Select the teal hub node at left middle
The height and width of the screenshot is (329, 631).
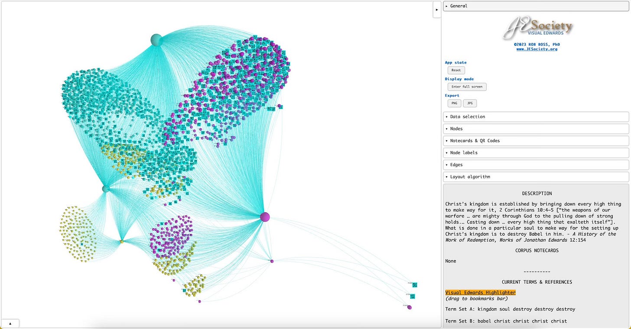[106, 189]
